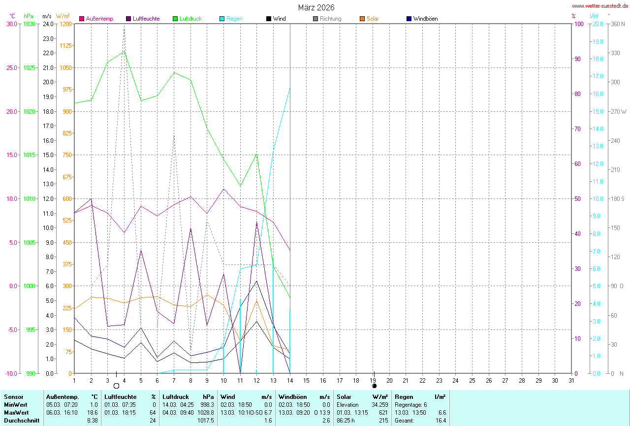The image size is (630, 426).
Task: Select day 31 on the date axis
Action: (x=571, y=380)
